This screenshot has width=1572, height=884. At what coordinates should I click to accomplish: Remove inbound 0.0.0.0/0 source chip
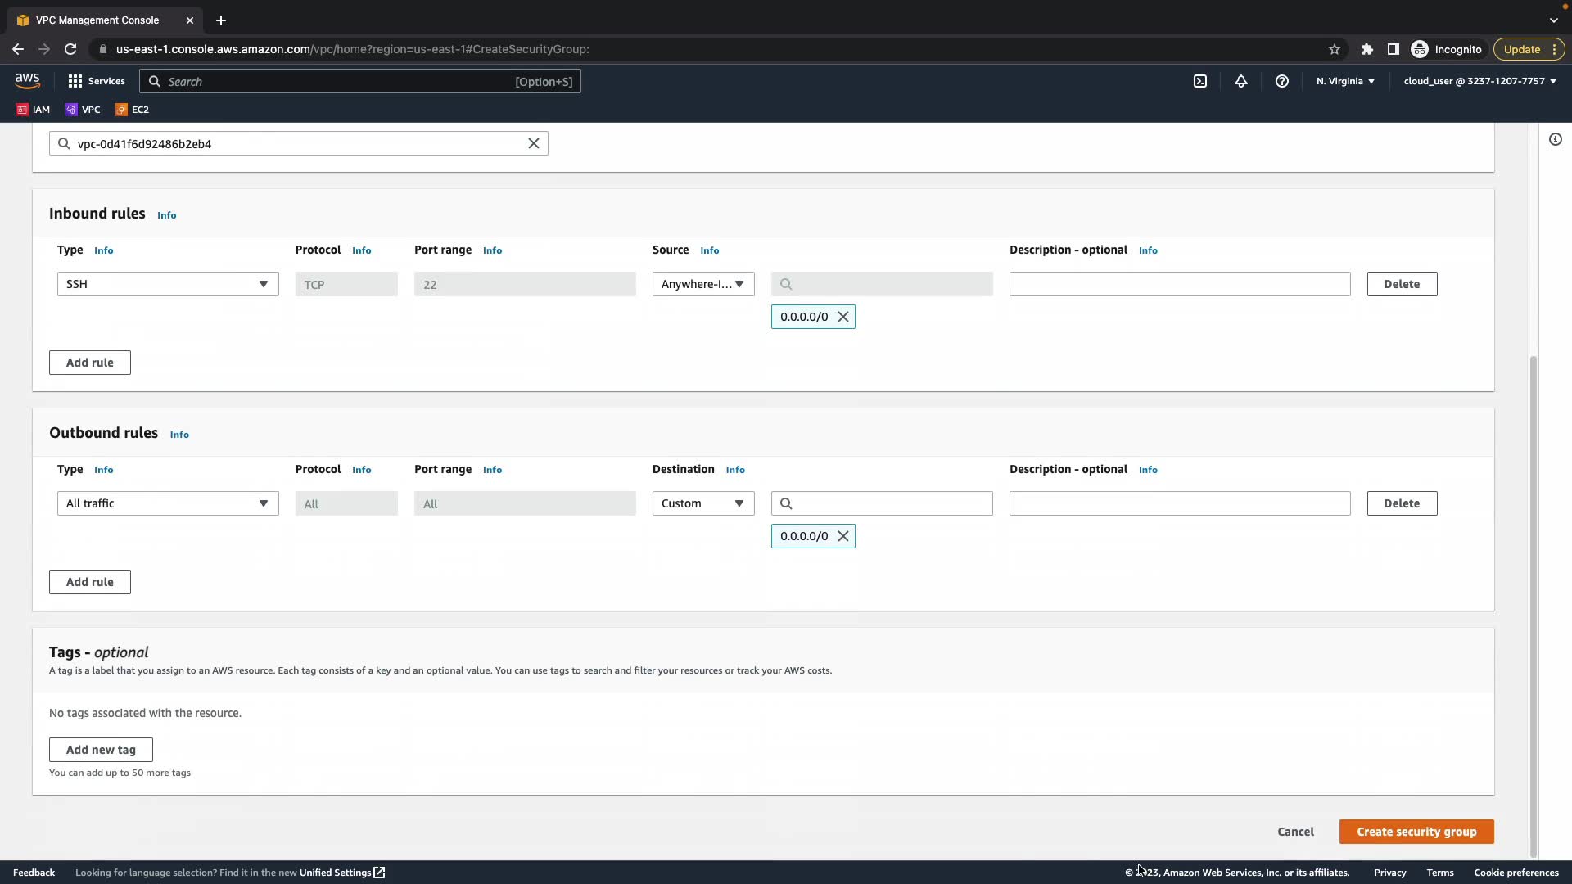coord(843,317)
